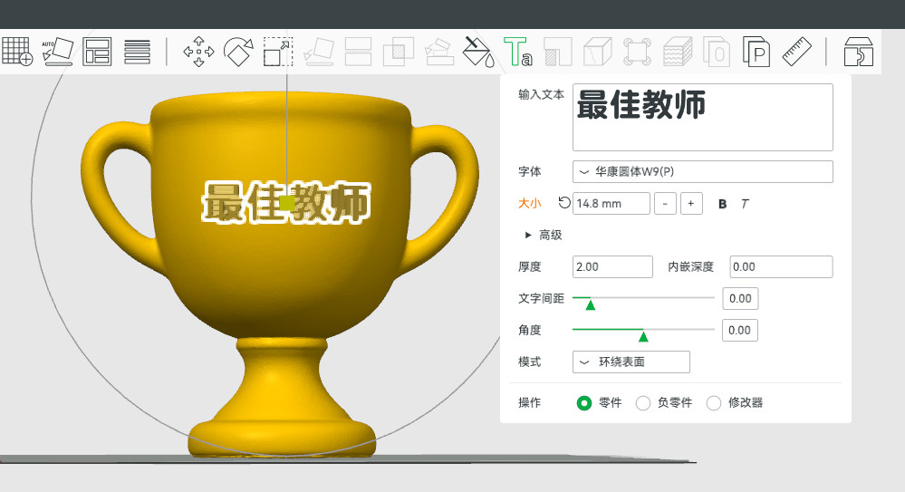This screenshot has width=905, height=492.
Task: Click the 角度 value box 0.00
Action: (740, 331)
